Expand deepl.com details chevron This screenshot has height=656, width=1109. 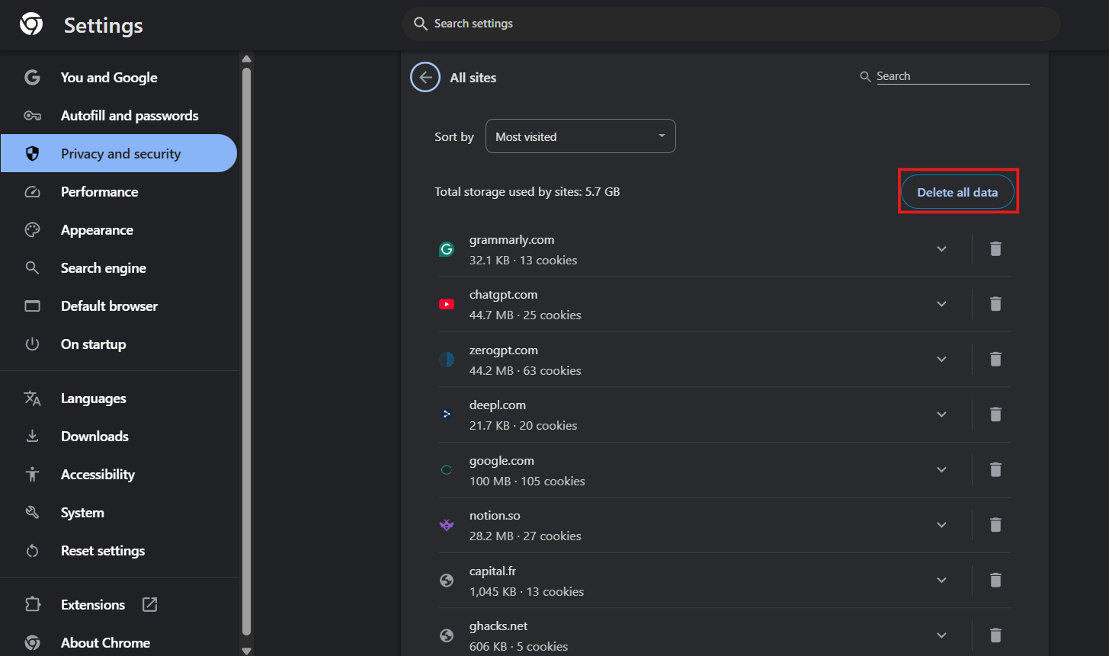[941, 414]
